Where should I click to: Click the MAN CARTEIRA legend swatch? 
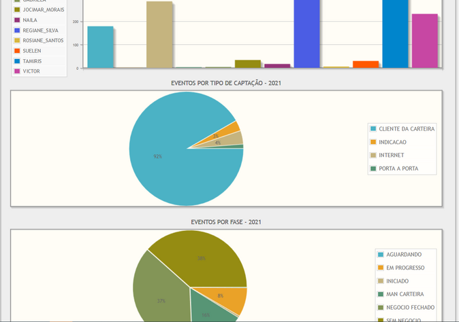[x=380, y=294]
